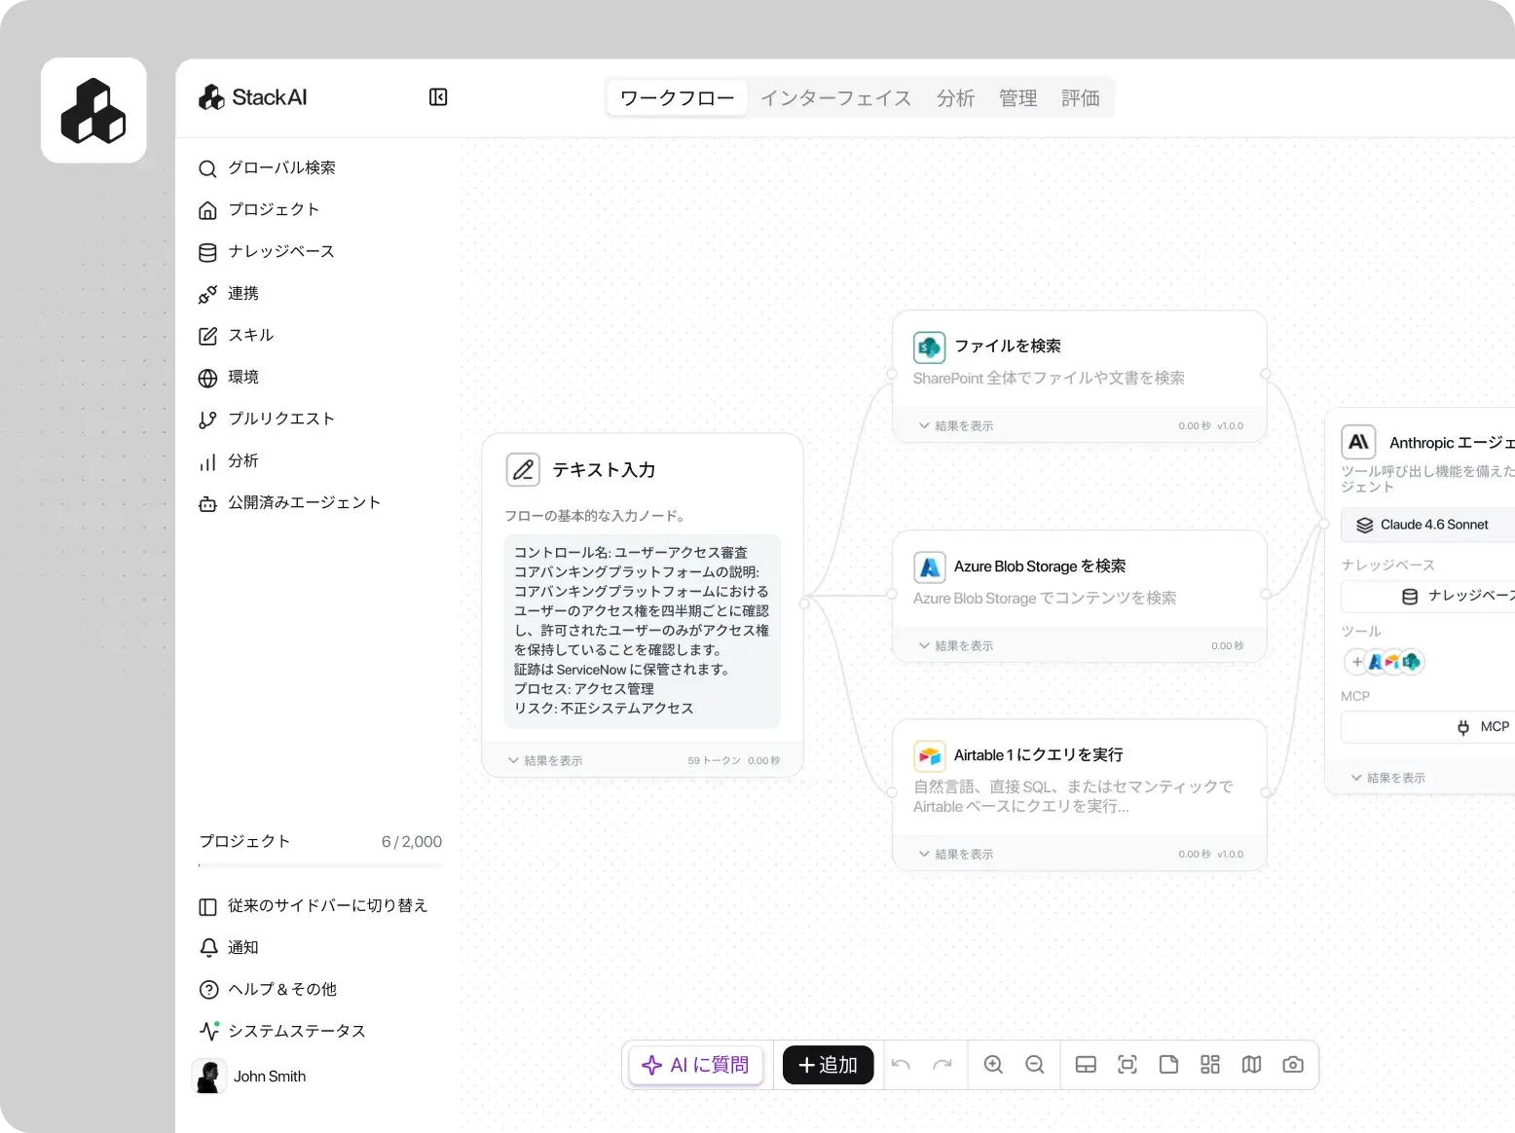Click the Anthropic logo on the agent node
This screenshot has height=1133, width=1515.
click(x=1358, y=442)
